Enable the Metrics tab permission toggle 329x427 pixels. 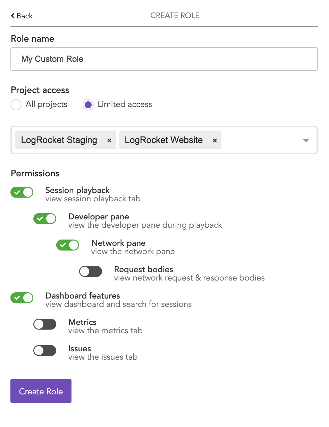(45, 324)
